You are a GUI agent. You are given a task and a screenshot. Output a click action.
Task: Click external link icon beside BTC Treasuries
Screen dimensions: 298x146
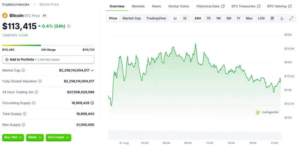coord(259,6)
